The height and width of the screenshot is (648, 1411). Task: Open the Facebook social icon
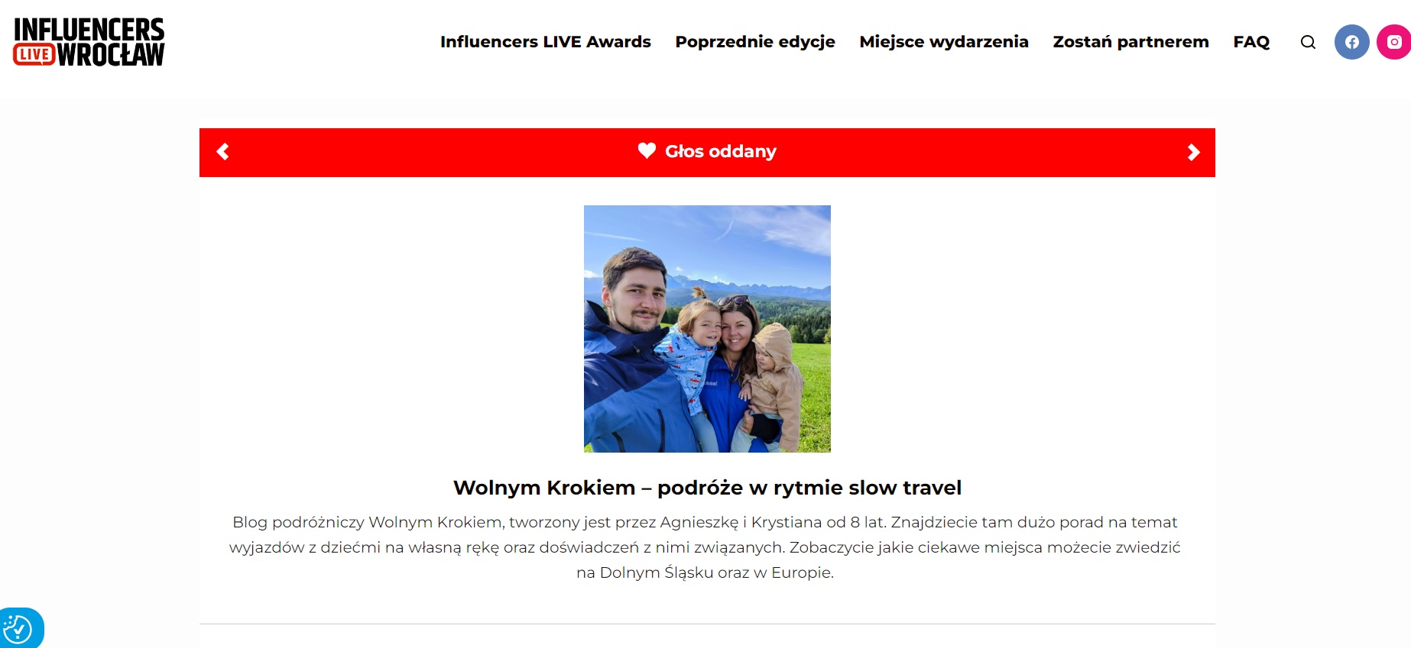(1351, 42)
